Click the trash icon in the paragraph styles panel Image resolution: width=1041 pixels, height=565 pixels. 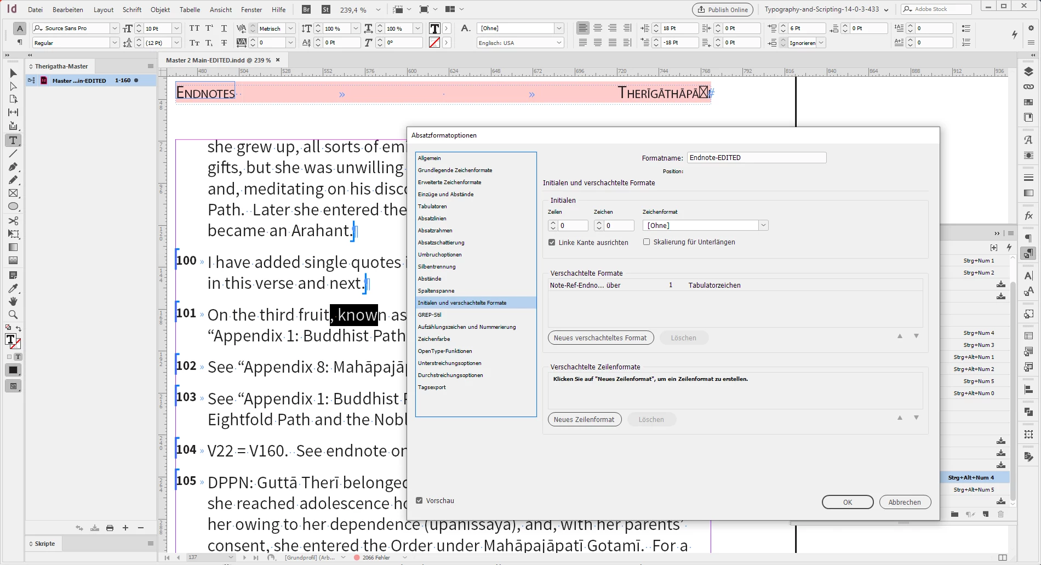tap(1001, 514)
